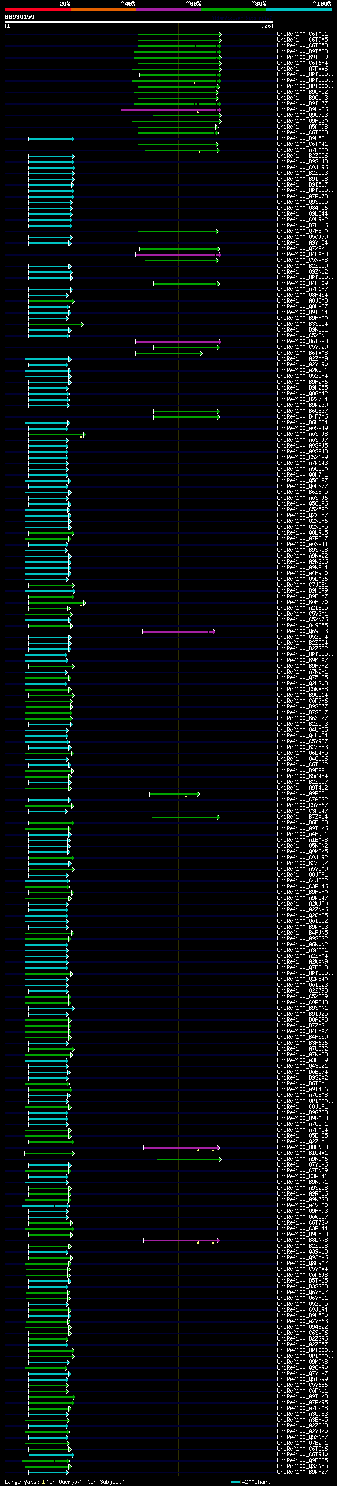
Task: Click the UniRef100_A9NPH4 hit label
Action: point(302,568)
